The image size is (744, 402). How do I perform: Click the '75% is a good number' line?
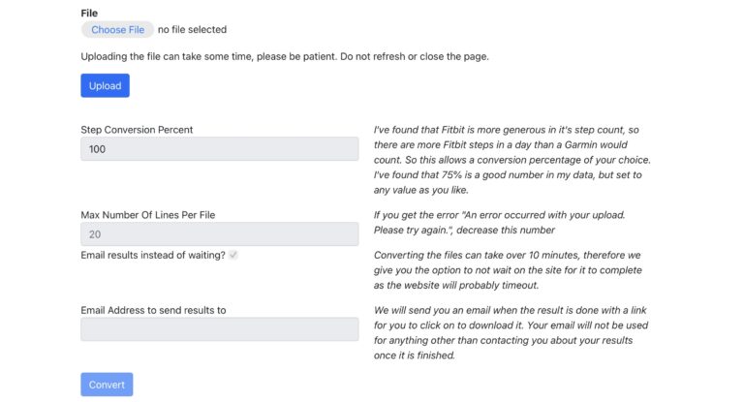[x=508, y=174]
